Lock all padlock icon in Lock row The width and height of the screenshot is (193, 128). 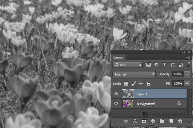coord(148,84)
